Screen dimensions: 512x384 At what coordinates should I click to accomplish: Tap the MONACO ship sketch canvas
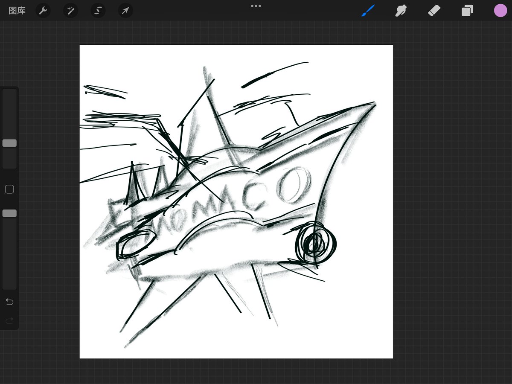236,202
